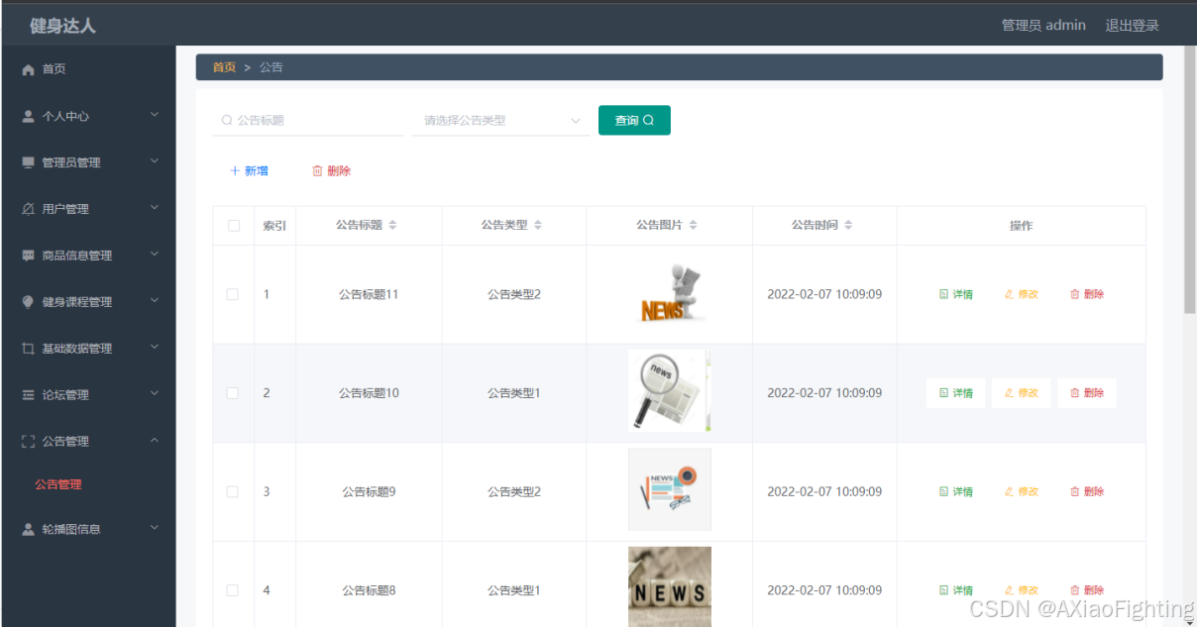1198x628 pixels.
Task: Collapse the 公告管理 chevron
Action: coord(155,441)
